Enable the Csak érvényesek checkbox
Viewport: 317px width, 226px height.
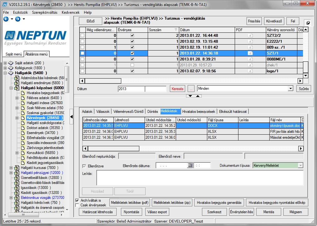click(x=77, y=205)
